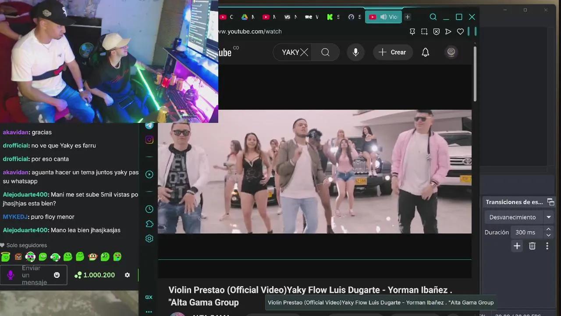
Task: Take a snapshot with the capture icon
Action: (424, 32)
